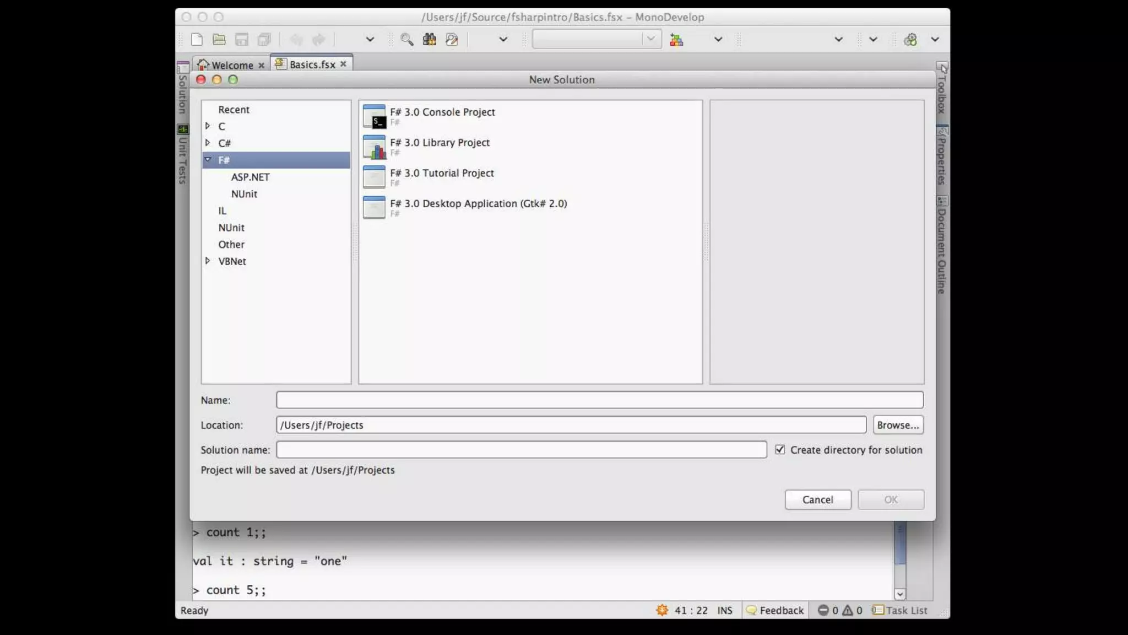Click the New File toolbar icon

tap(197, 39)
